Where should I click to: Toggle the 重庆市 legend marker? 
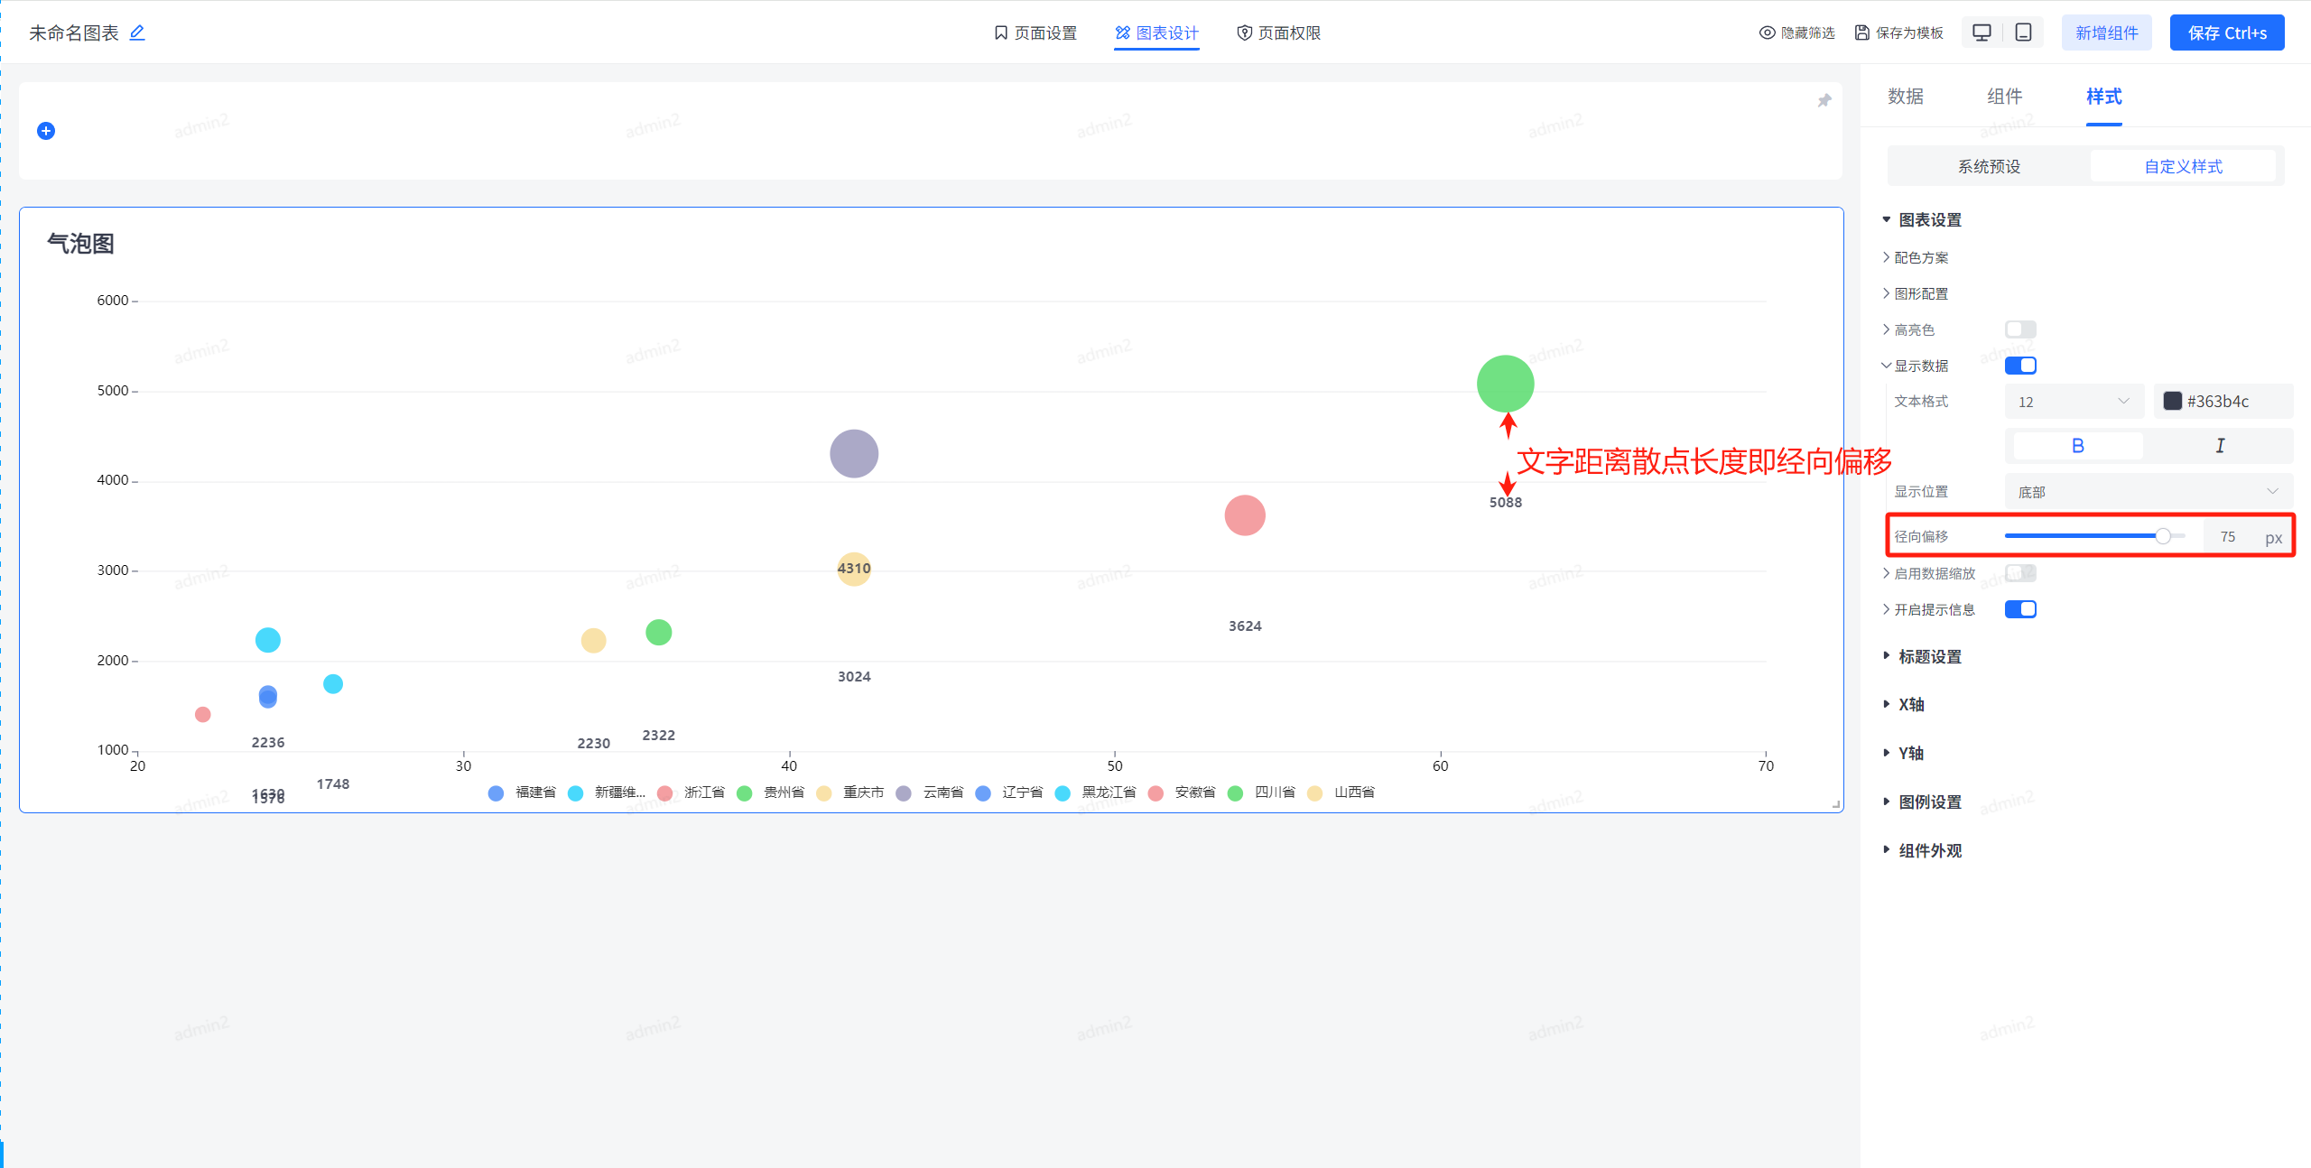823,793
